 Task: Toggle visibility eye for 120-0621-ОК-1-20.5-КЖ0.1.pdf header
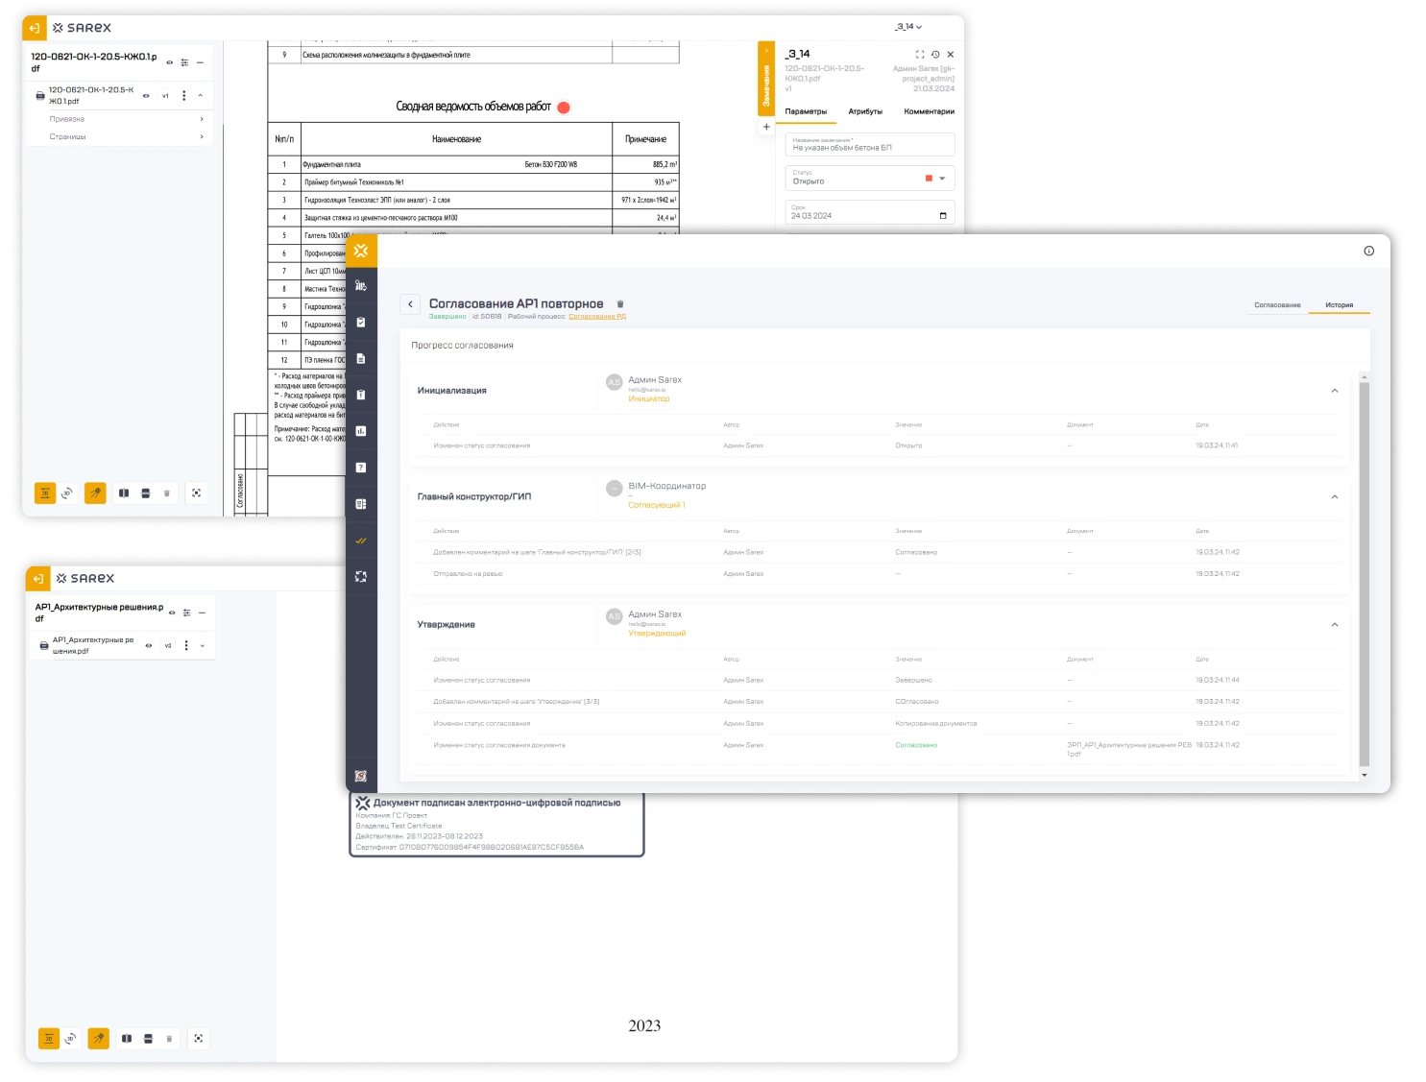pos(169,62)
